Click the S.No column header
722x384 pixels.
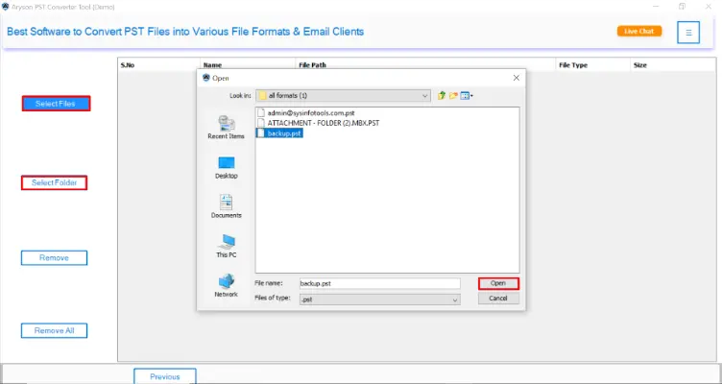[x=158, y=65]
